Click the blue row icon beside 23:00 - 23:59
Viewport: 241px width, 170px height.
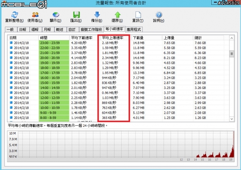pyautogui.click(x=11, y=43)
